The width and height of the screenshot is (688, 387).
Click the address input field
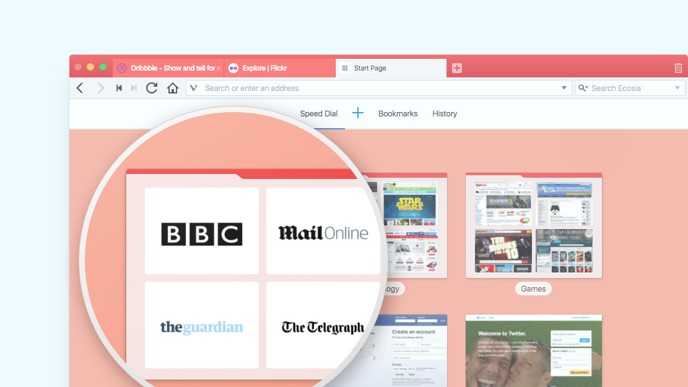[379, 88]
